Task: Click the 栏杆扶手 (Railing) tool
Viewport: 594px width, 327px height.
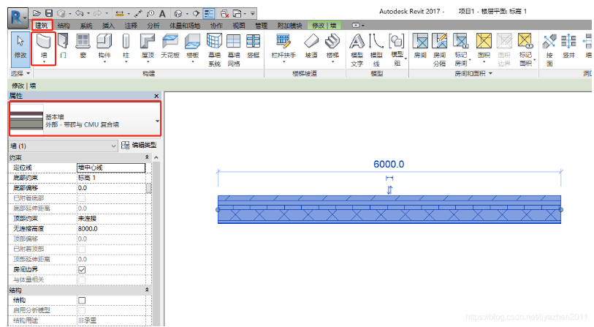Action: [283, 42]
